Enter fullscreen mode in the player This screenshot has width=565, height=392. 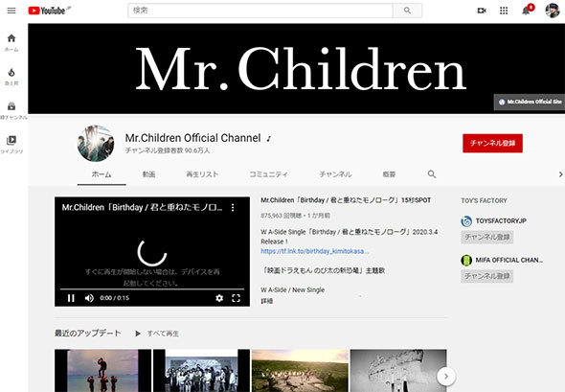pos(236,298)
